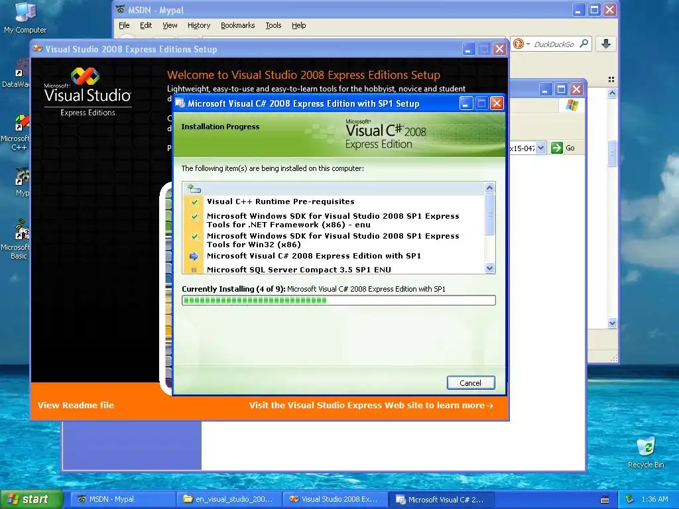
Task: Click checkmark beside Visual C++ Runtime Pre-requisites
Action: click(194, 201)
